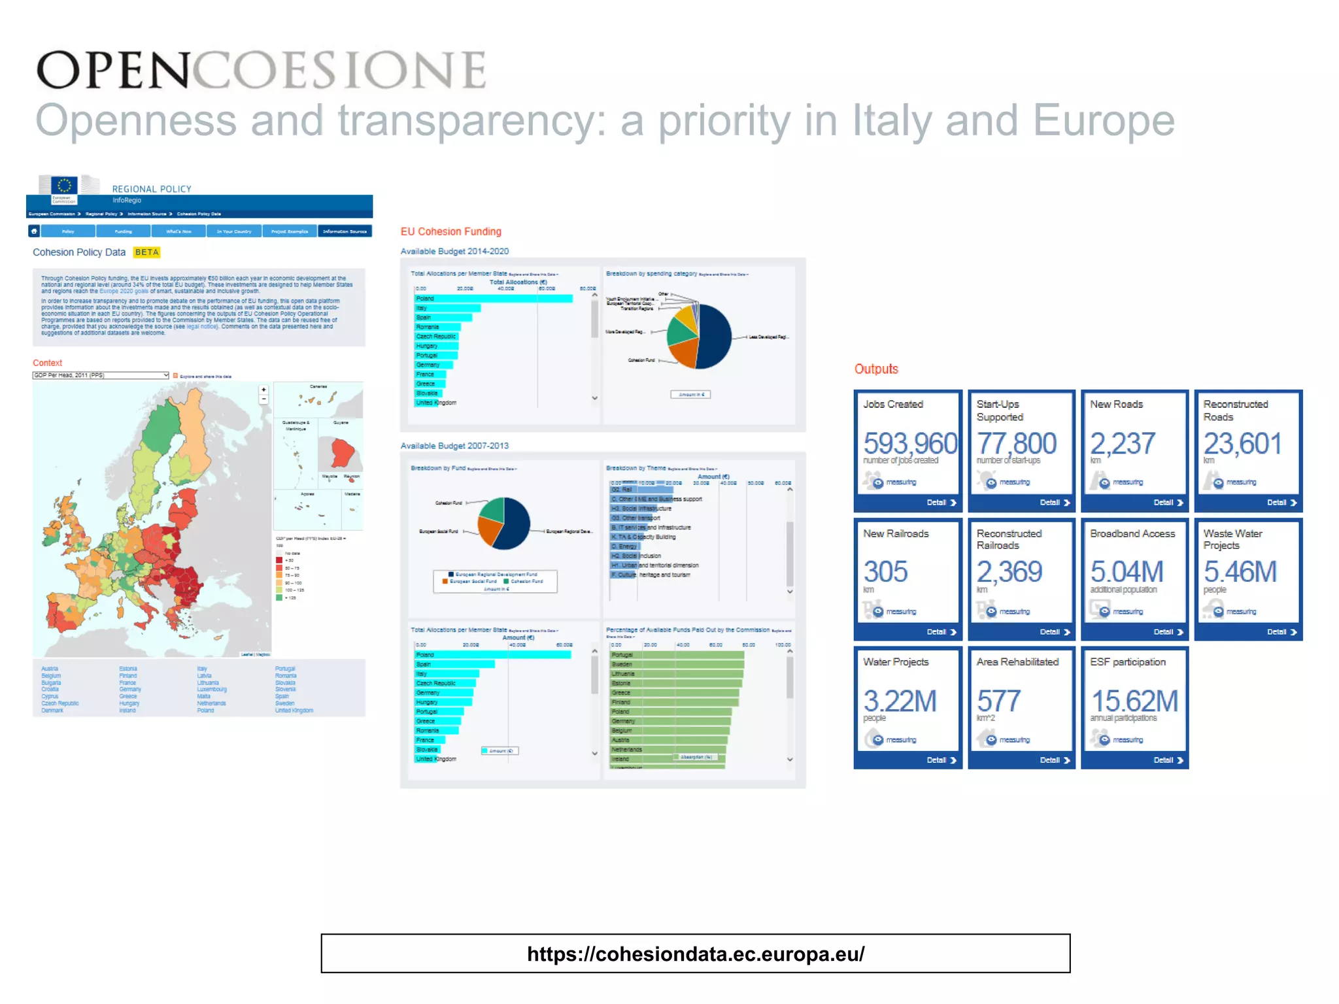Viewport: 1339px width, 1004px height.
Task: Select the What's New navigation tab
Action: pos(178,231)
